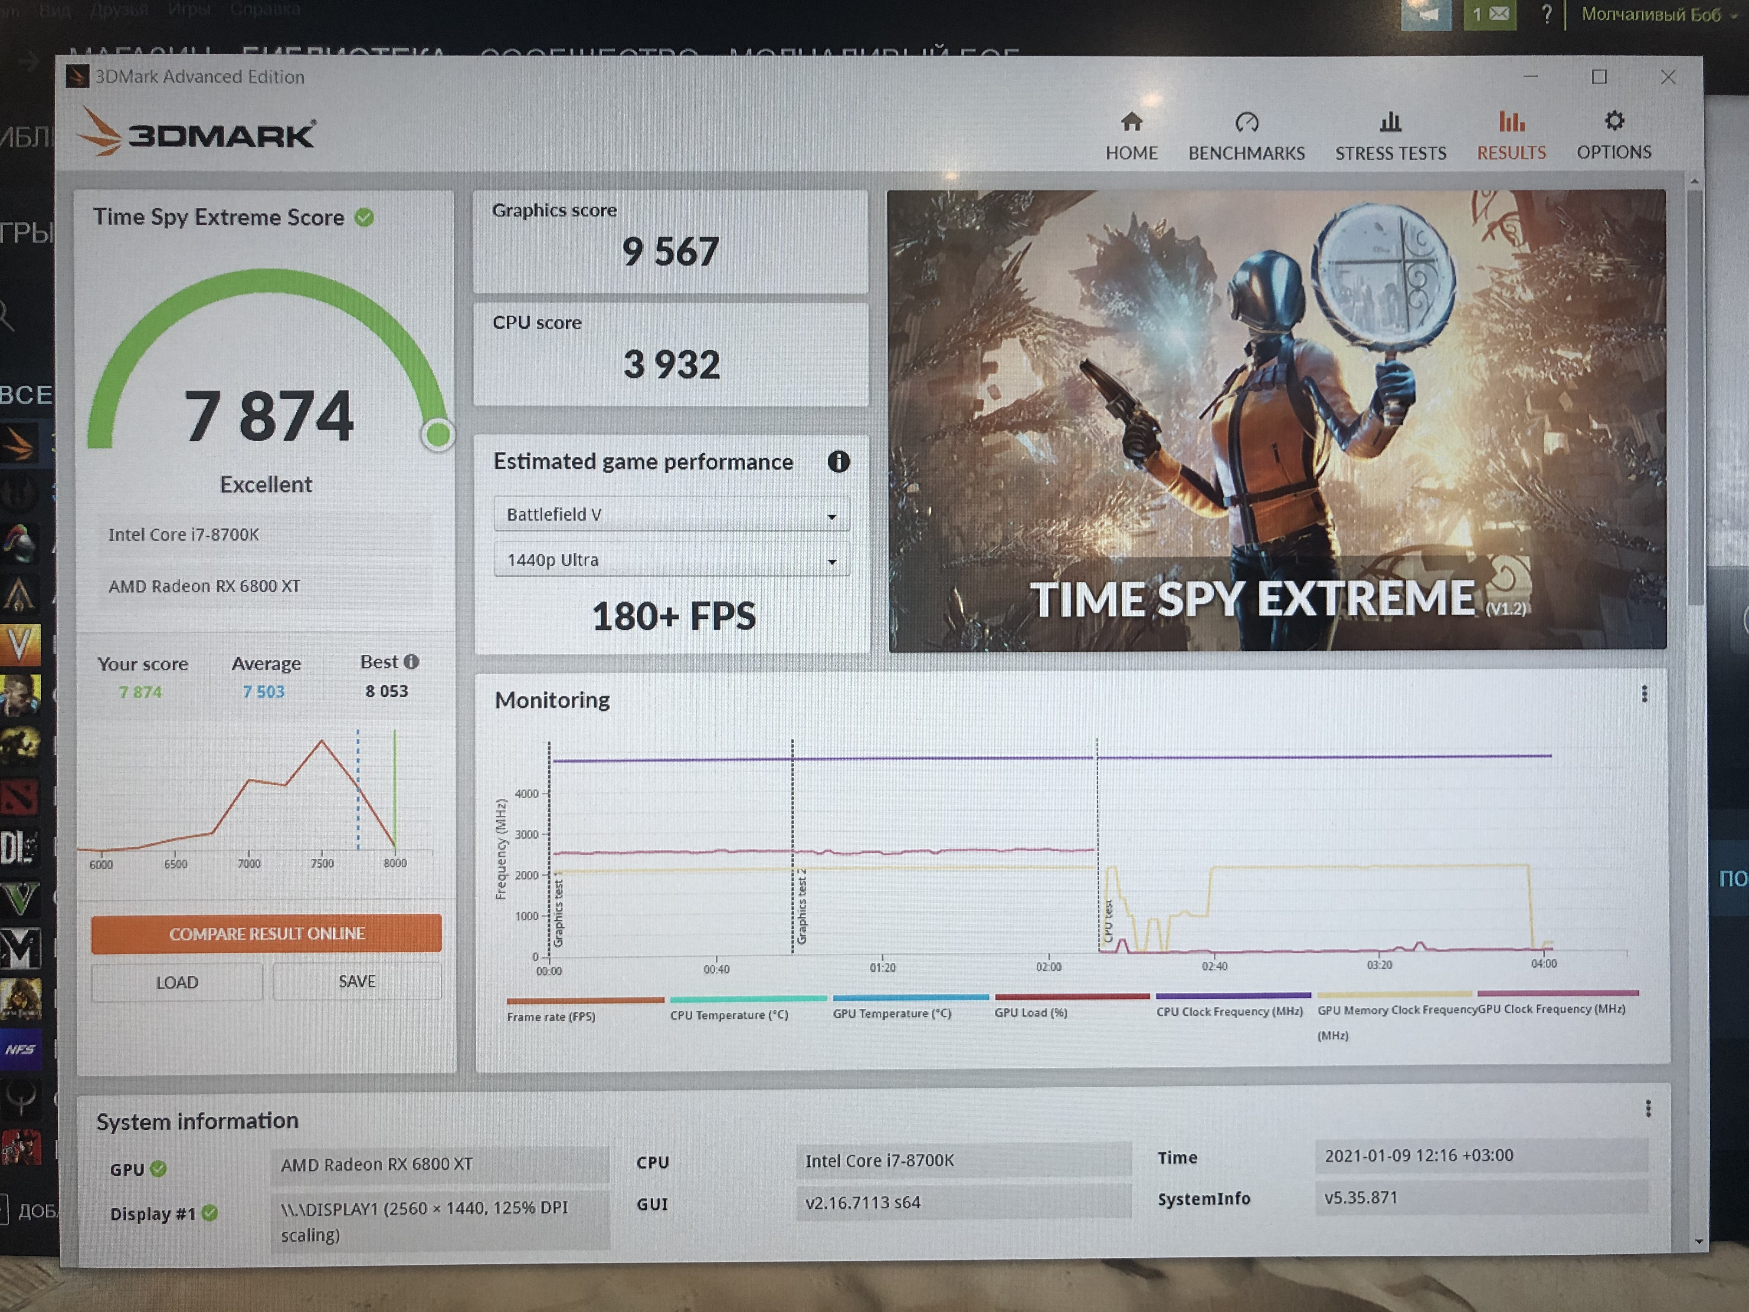Click the GPU verified green checkmark

[x=158, y=1169]
